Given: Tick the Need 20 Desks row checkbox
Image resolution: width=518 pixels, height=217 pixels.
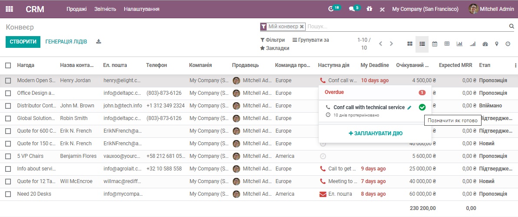Looking at the screenshot, I should click(x=8, y=194).
